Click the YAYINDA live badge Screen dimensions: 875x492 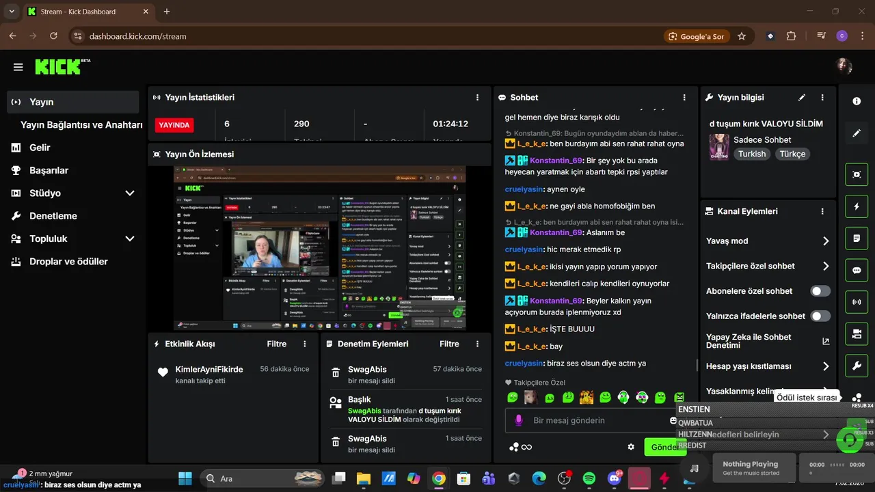174,125
